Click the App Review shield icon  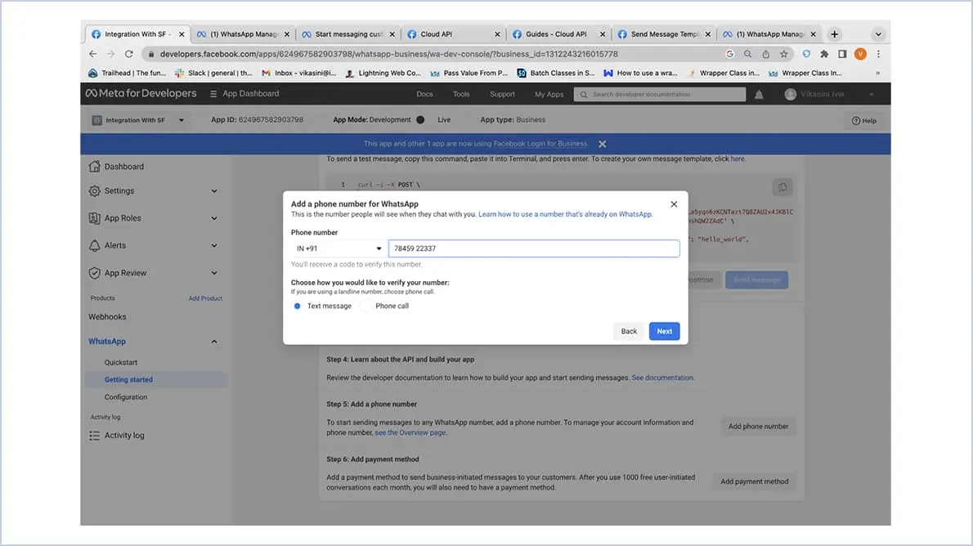(x=94, y=272)
